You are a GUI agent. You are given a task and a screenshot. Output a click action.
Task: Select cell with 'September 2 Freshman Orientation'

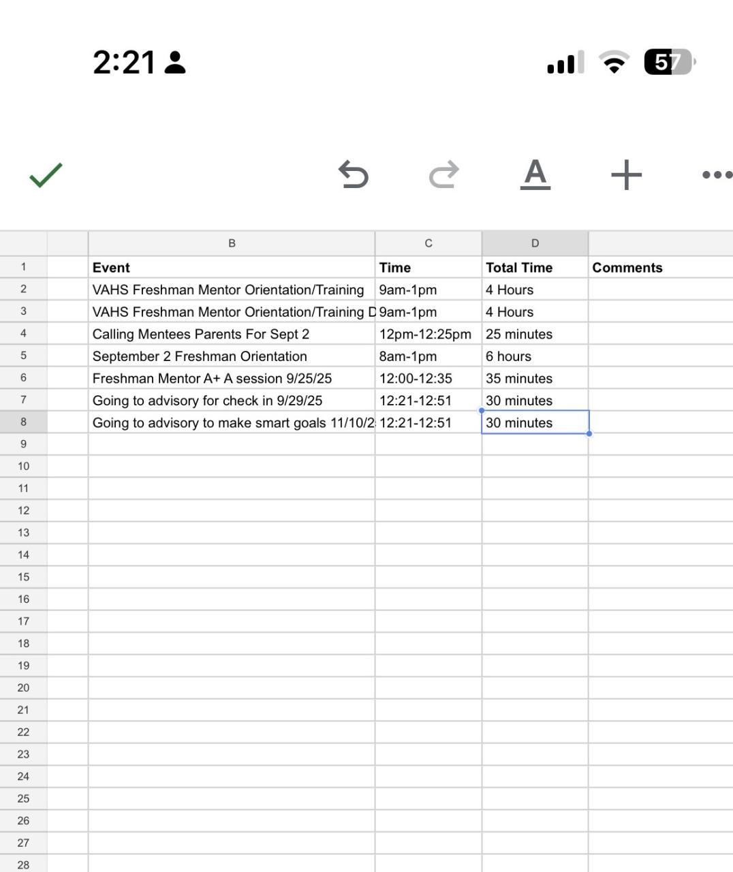tap(231, 356)
